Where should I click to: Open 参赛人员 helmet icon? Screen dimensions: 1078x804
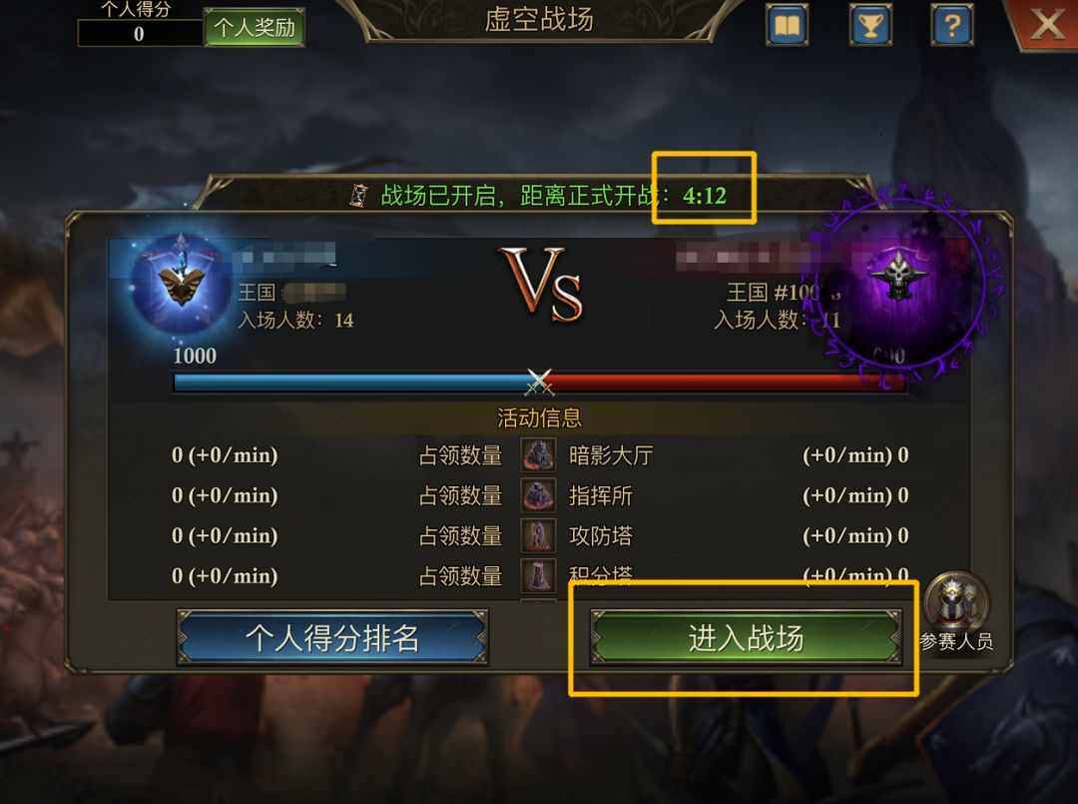956,603
